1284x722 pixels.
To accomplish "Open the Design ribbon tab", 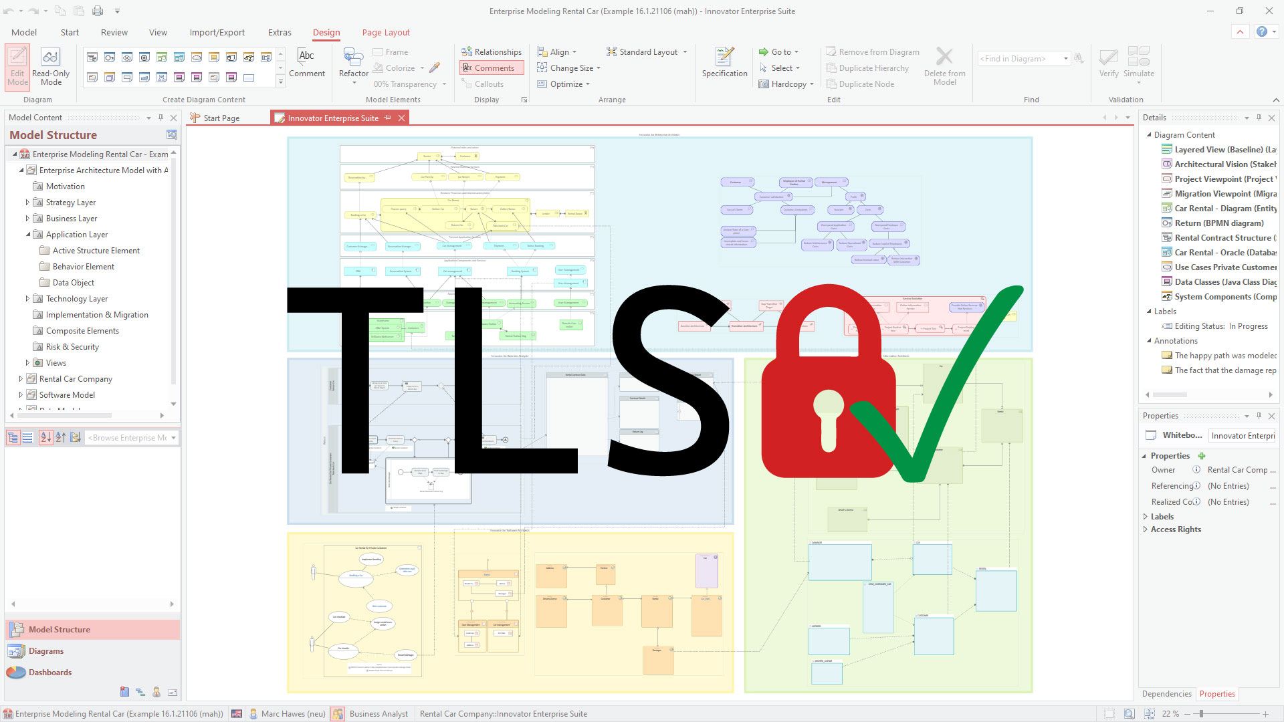I will click(326, 33).
